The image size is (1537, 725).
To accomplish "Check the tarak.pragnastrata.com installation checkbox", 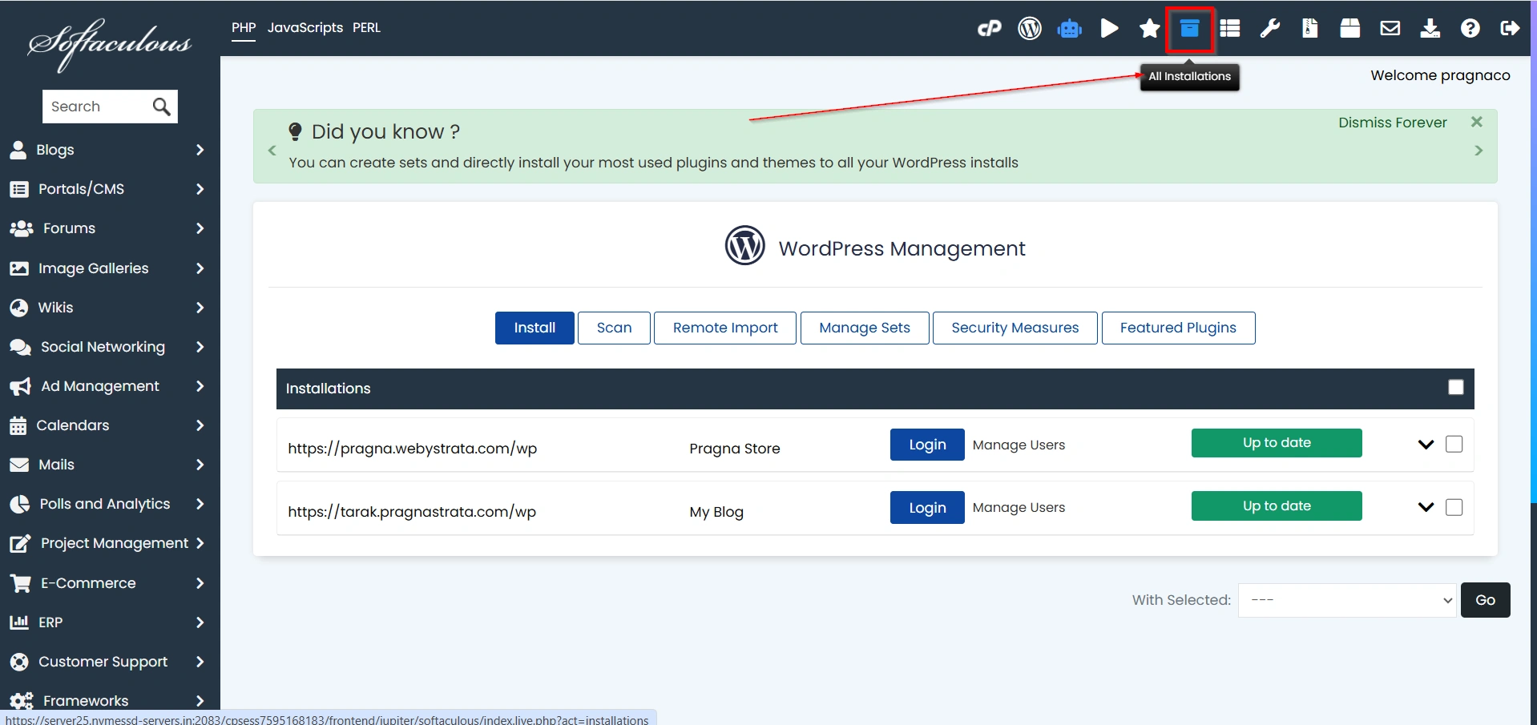I will click(x=1454, y=507).
